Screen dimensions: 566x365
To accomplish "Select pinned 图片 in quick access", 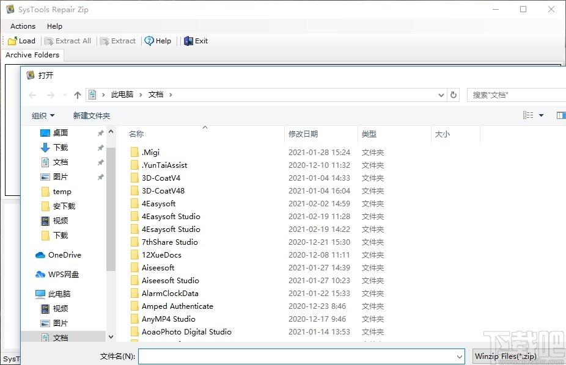I will click(x=61, y=177).
